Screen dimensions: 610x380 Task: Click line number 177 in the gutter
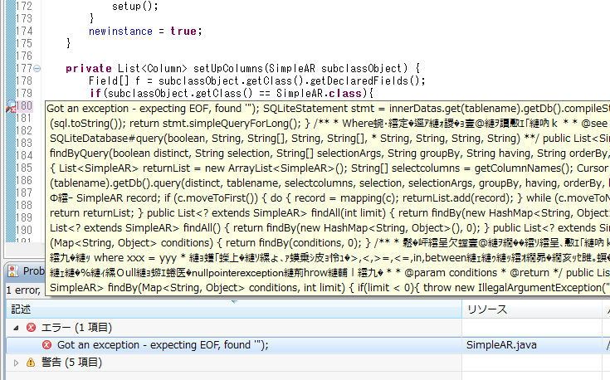(24, 69)
